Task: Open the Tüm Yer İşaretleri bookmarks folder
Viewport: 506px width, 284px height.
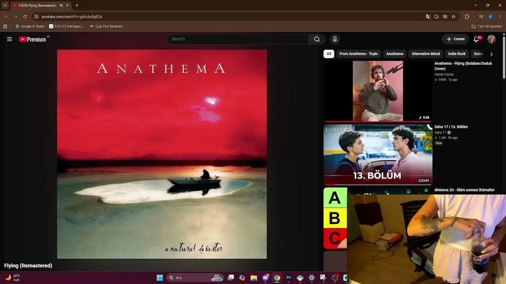Action: (487, 26)
